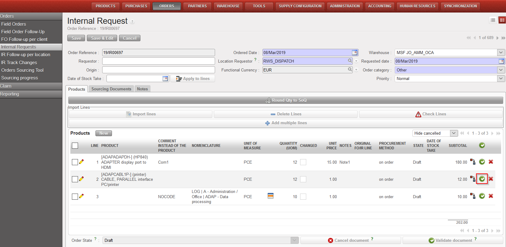Open the Ordered Date calendar picker
The height and width of the screenshot is (247, 506).
pos(355,53)
